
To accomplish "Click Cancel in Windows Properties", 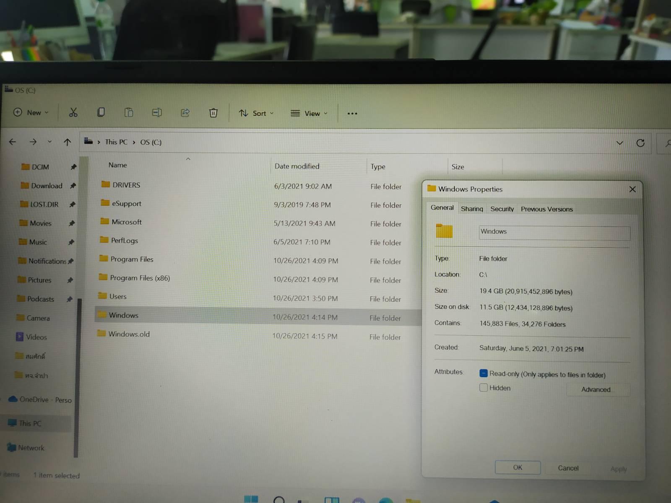I will 568,468.
